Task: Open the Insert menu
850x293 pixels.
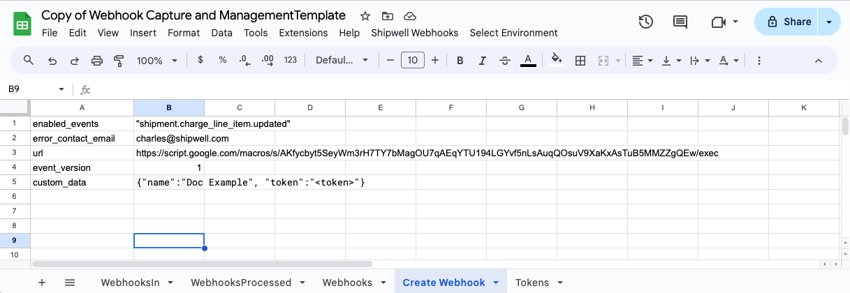Action: pyautogui.click(x=143, y=33)
